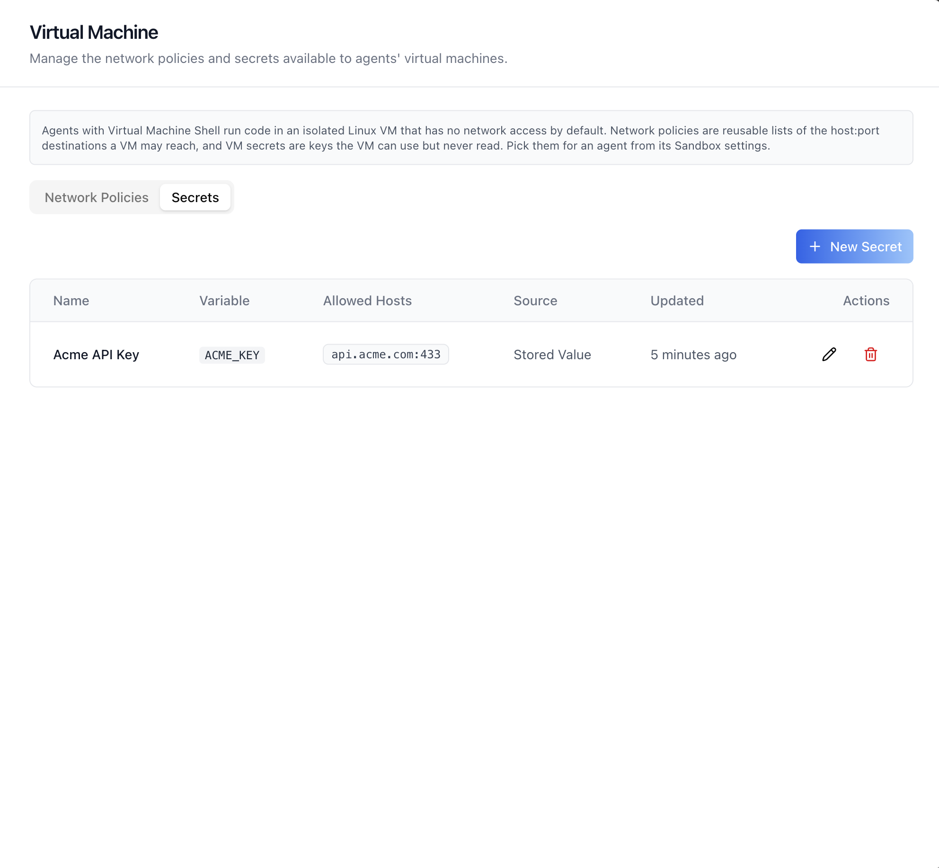Click the Virtual Machine page title
This screenshot has width=939, height=868.
point(94,32)
